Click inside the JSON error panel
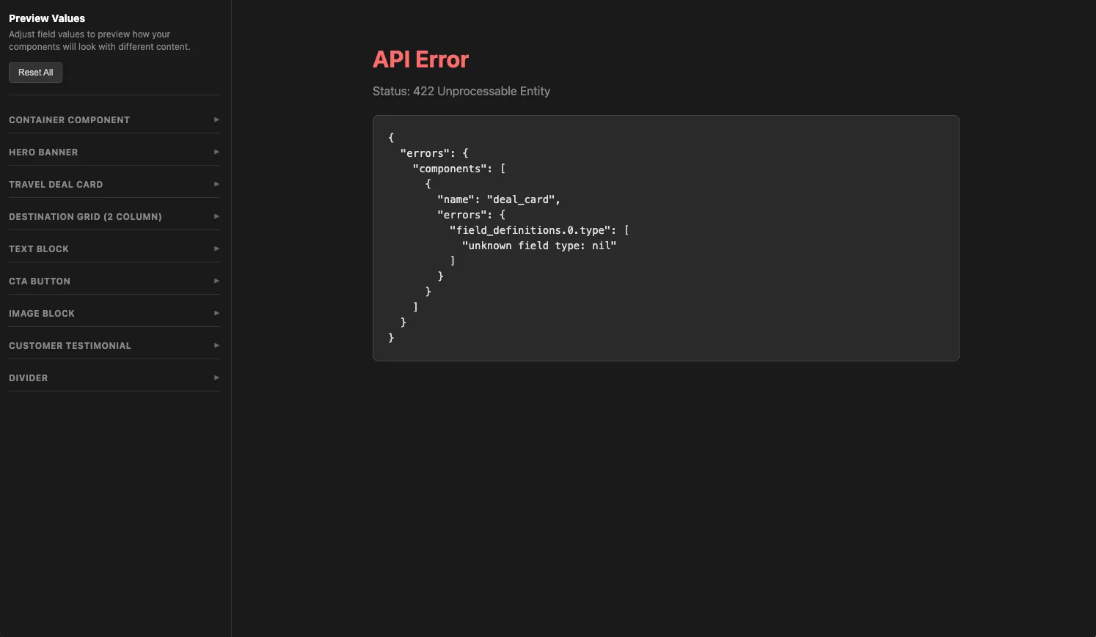Image resolution: width=1096 pixels, height=637 pixels. [665, 238]
